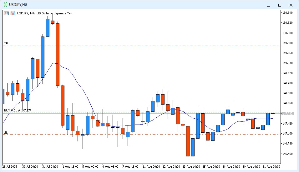Click the 7 Aug 16:00 time label
The width and height of the screenshot is (299, 172).
pyautogui.click(x=130, y=167)
